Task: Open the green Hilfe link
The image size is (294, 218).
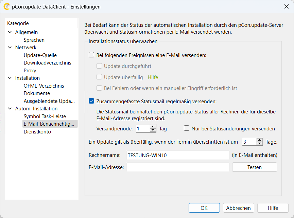Action: point(153,77)
